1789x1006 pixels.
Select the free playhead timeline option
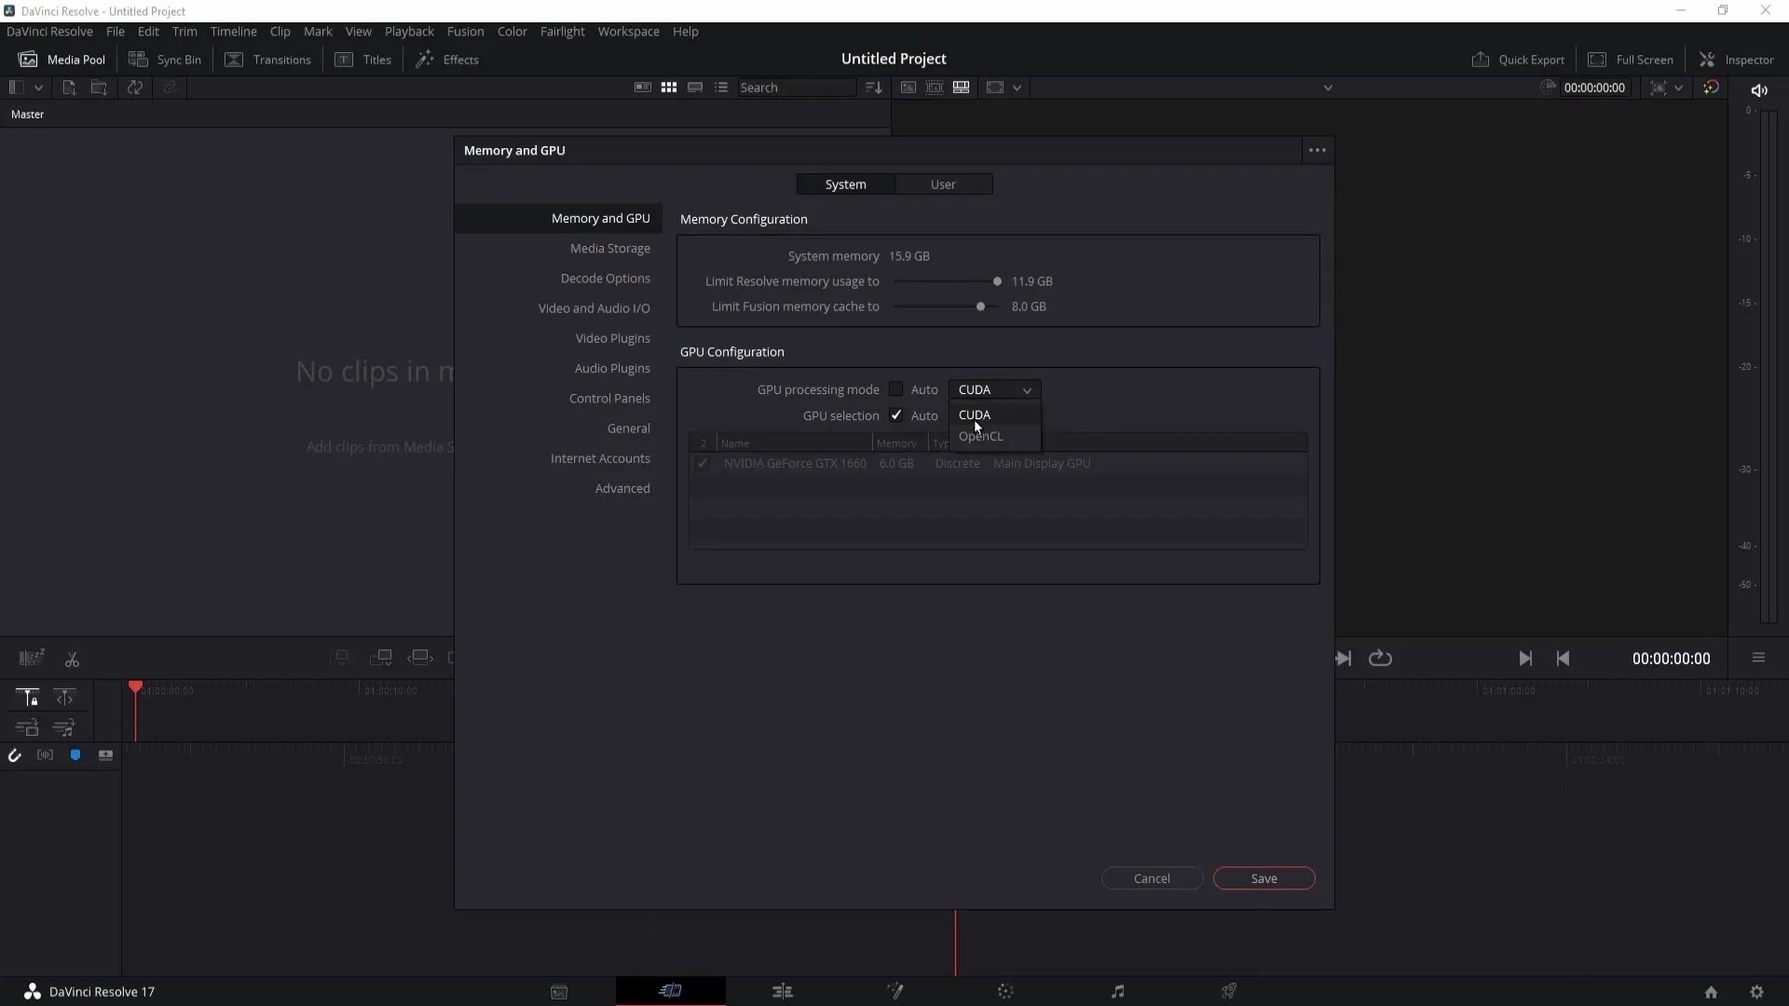coord(64,698)
